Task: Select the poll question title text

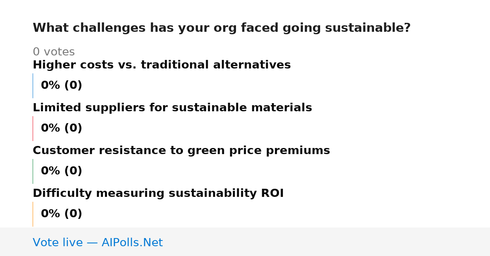Action: click(222, 28)
